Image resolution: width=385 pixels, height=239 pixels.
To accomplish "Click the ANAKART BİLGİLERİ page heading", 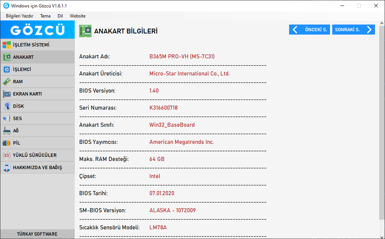I will (x=126, y=31).
